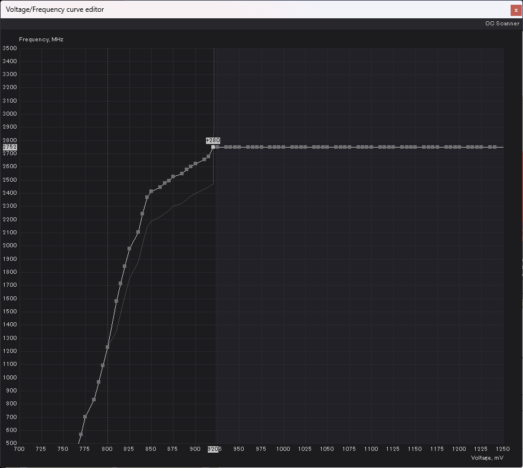Select the curve point at about 835 MHz
Screen dimensions: 523x468
click(x=94, y=400)
